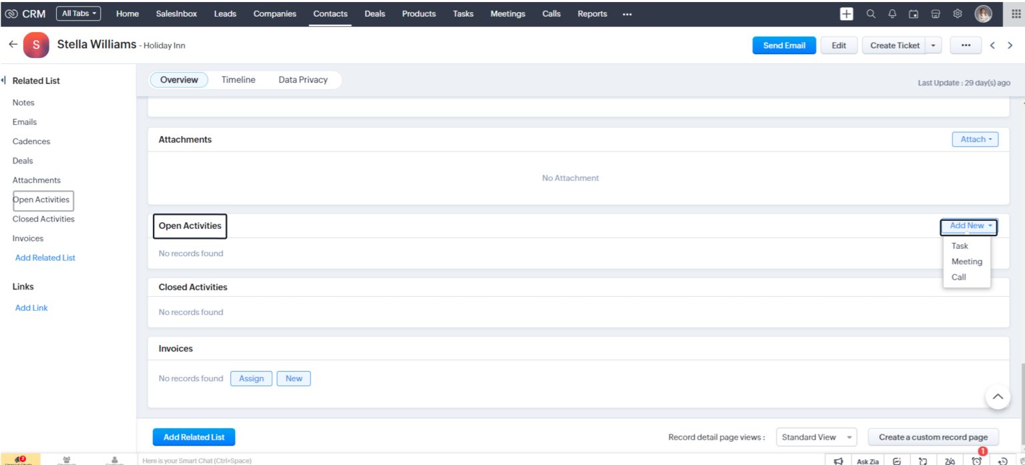Open the Add New dropdown in Open Activities
Screen dimensions: 1025x465
pos(968,226)
